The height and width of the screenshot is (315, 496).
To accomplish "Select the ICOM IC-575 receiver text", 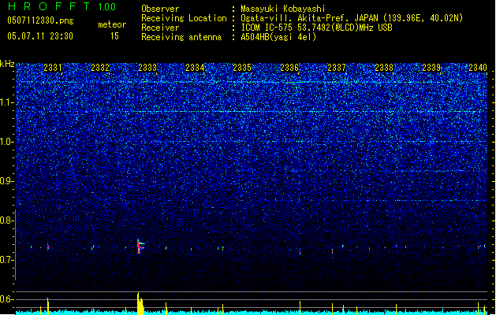I will tap(317, 28).
